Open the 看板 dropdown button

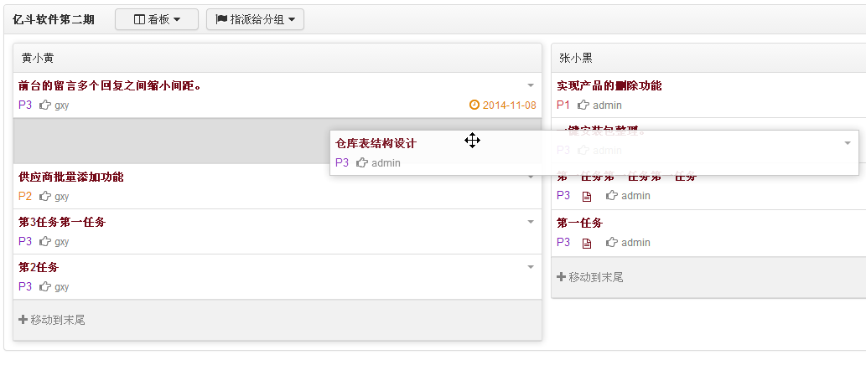click(x=157, y=19)
